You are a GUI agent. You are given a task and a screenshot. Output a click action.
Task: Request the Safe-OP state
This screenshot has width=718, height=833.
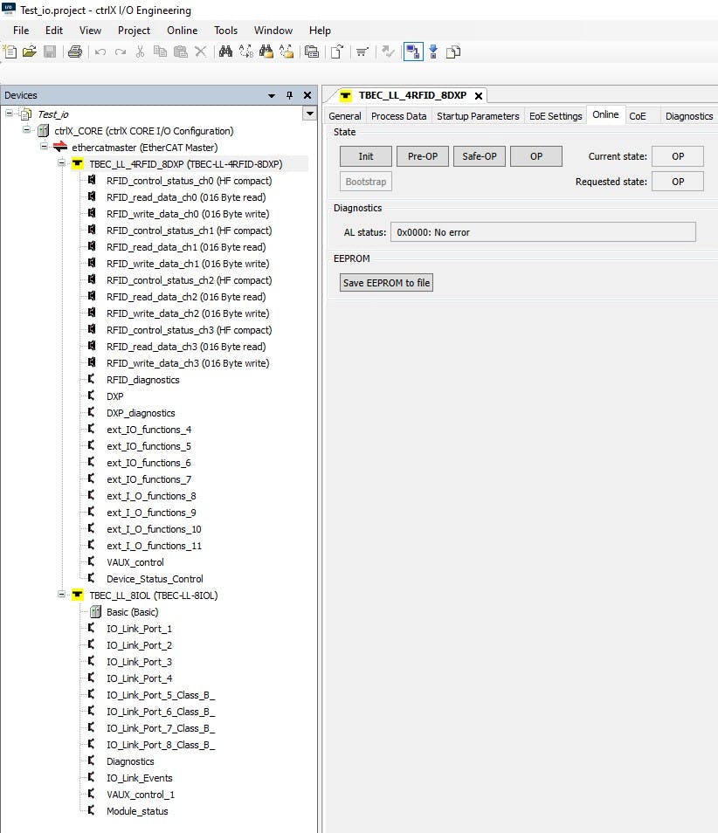(480, 156)
